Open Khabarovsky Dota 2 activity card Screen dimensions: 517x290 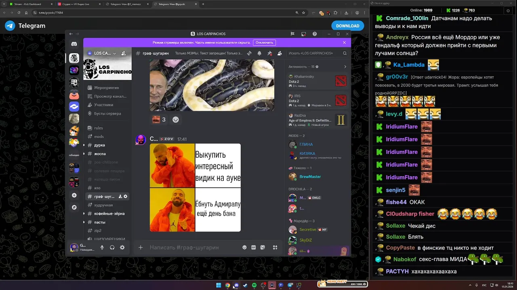tap(317, 81)
